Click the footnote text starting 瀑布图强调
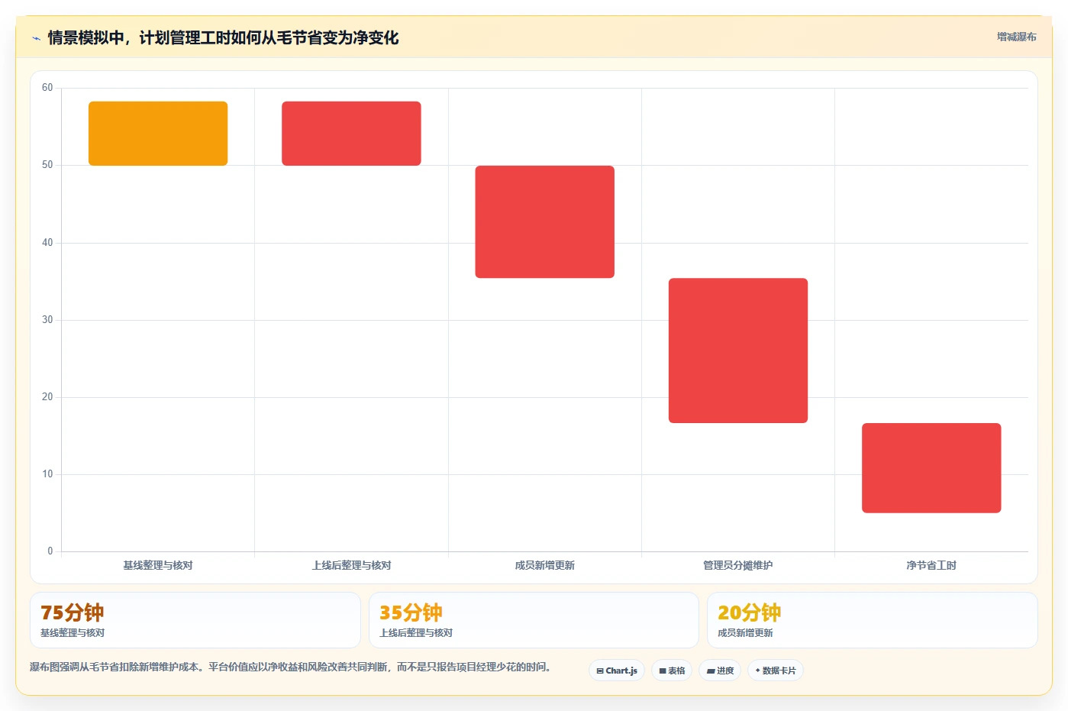The image size is (1068, 711). 291,667
